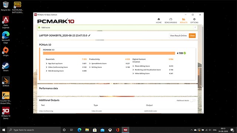Viewport: 237px width, 133px height.
Task: Click the ENG language indicator
Action: pos(215,130)
